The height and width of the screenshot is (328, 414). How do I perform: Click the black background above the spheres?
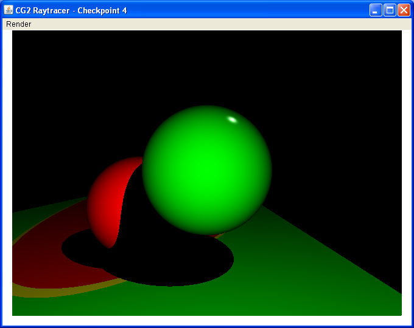(x=207, y=67)
